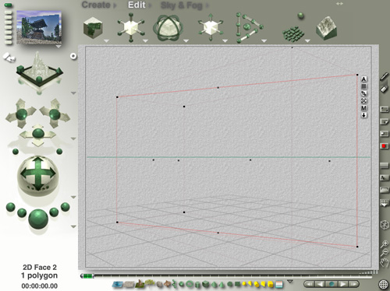Select the Resize tool in Edit palette
This screenshot has height=291, width=390.
pos(131,27)
